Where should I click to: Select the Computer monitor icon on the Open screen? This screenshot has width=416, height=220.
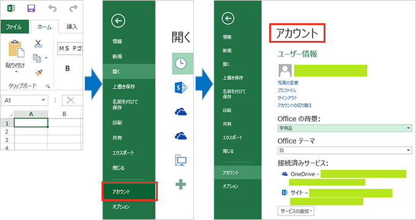pyautogui.click(x=181, y=160)
